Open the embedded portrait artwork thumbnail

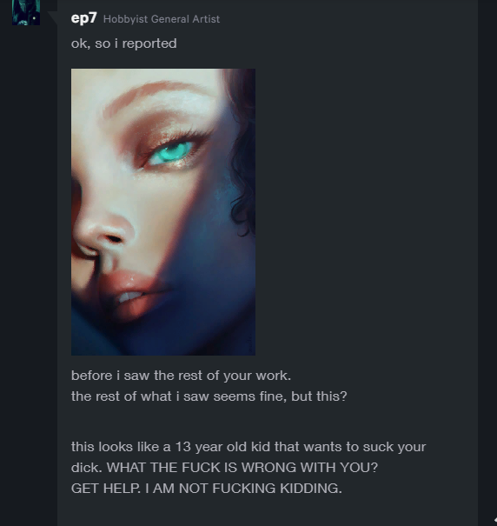pos(163,212)
